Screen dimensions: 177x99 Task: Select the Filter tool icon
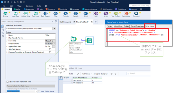[x=56, y=14]
